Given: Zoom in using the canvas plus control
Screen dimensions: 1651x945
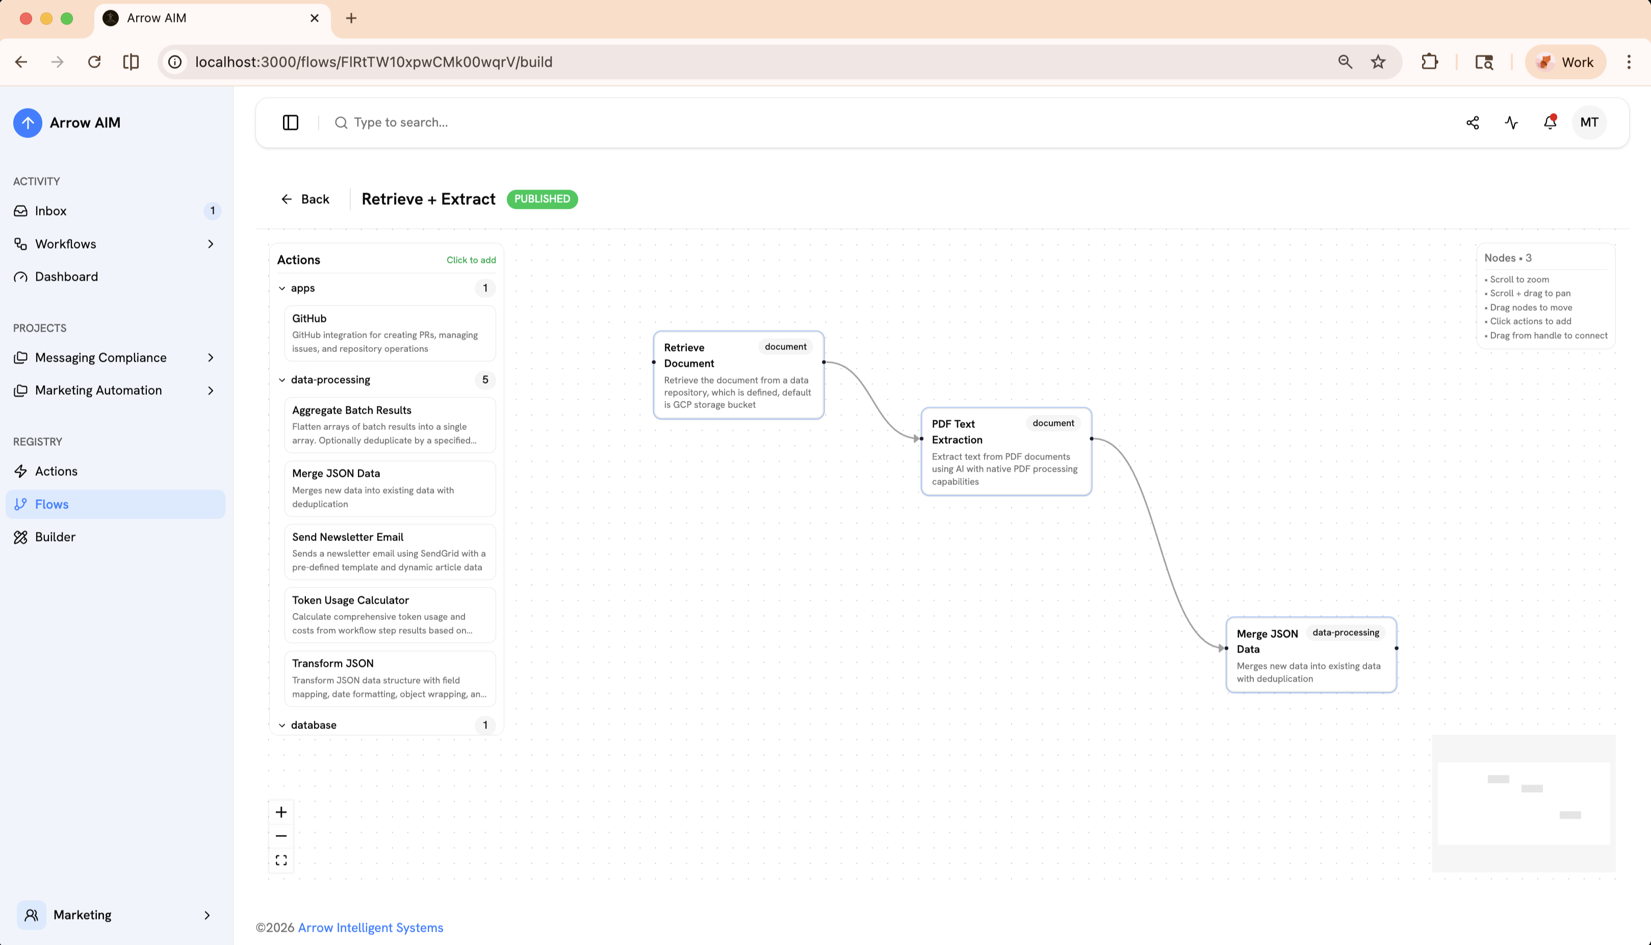Looking at the screenshot, I should (x=281, y=812).
